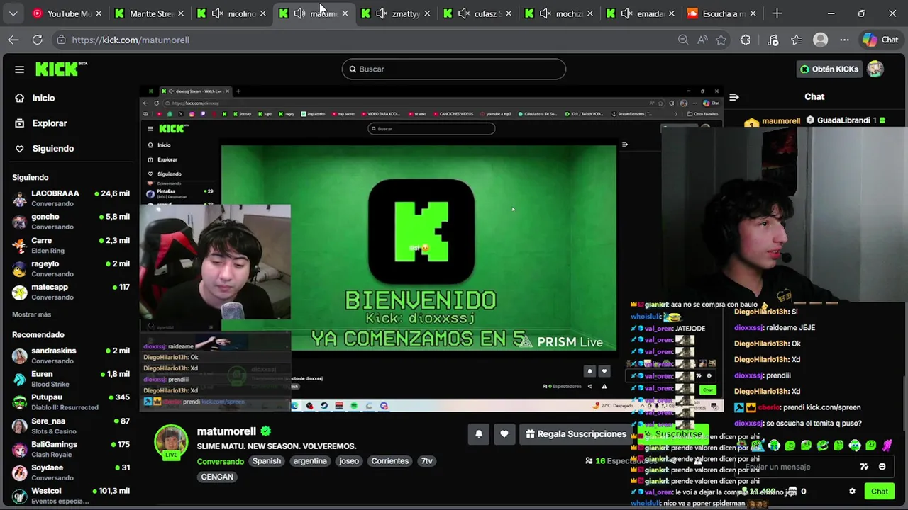Open the Conversando category link

pos(221,461)
